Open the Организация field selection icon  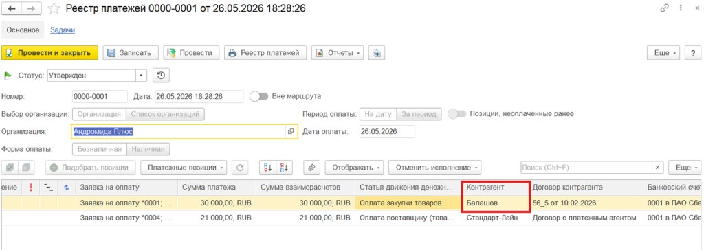point(291,131)
